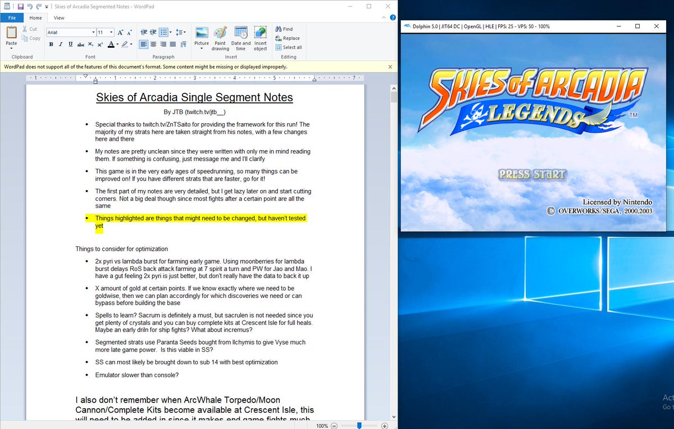This screenshot has width=674, height=429.
Task: Toggle underline formatting
Action: click(70, 44)
